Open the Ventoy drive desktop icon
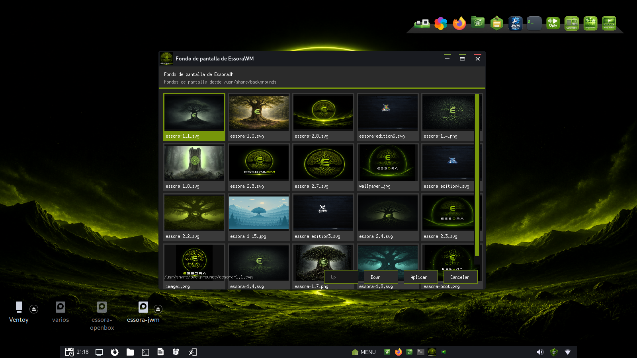 19,312
